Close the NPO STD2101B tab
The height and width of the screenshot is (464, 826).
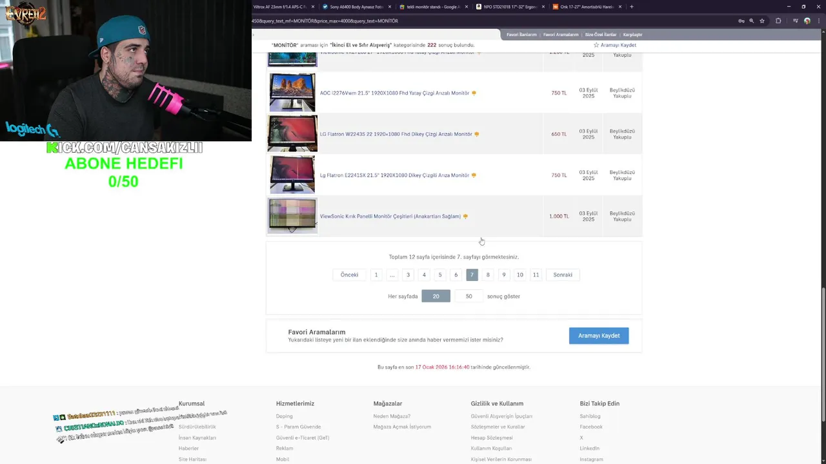[543, 6]
